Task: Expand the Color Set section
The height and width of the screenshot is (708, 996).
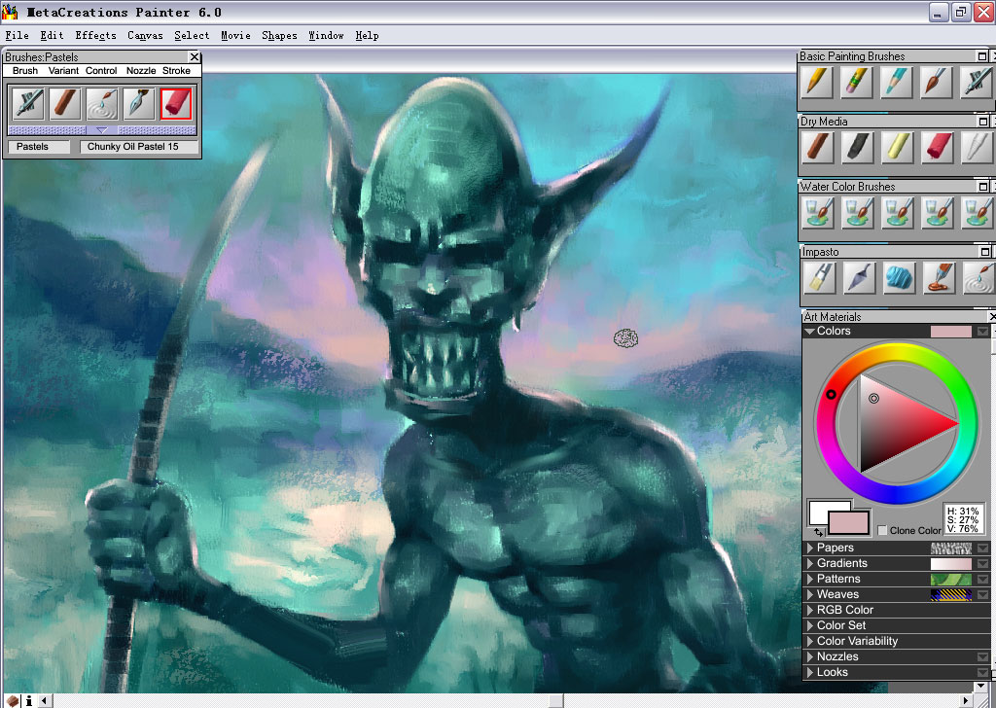Action: (x=810, y=625)
